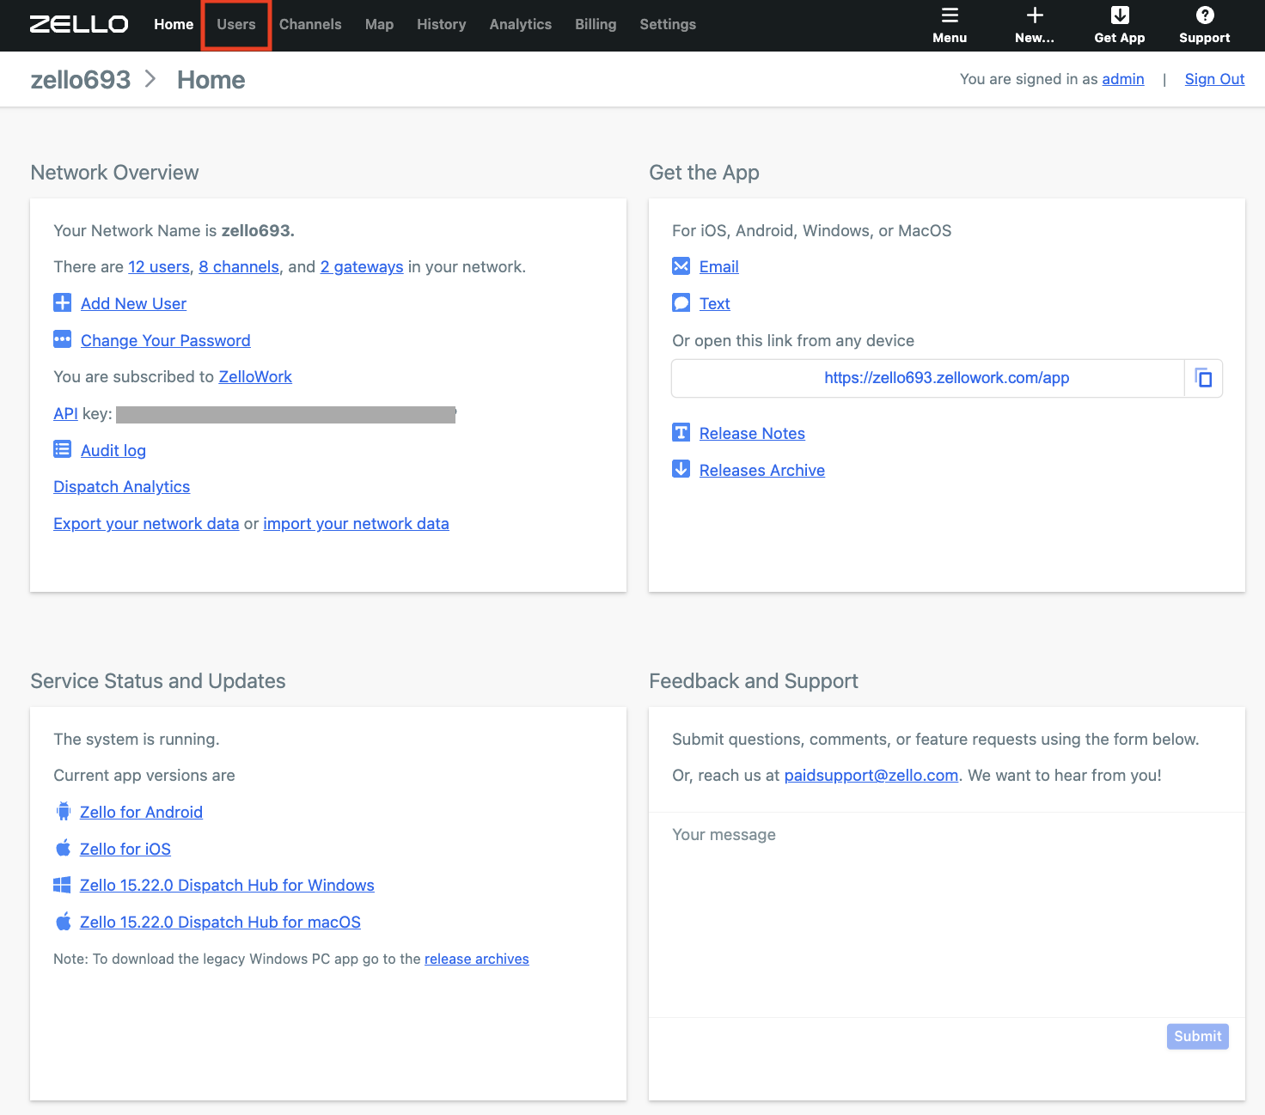The width and height of the screenshot is (1265, 1115).
Task: Click the Audit log list icon
Action: [62, 448]
